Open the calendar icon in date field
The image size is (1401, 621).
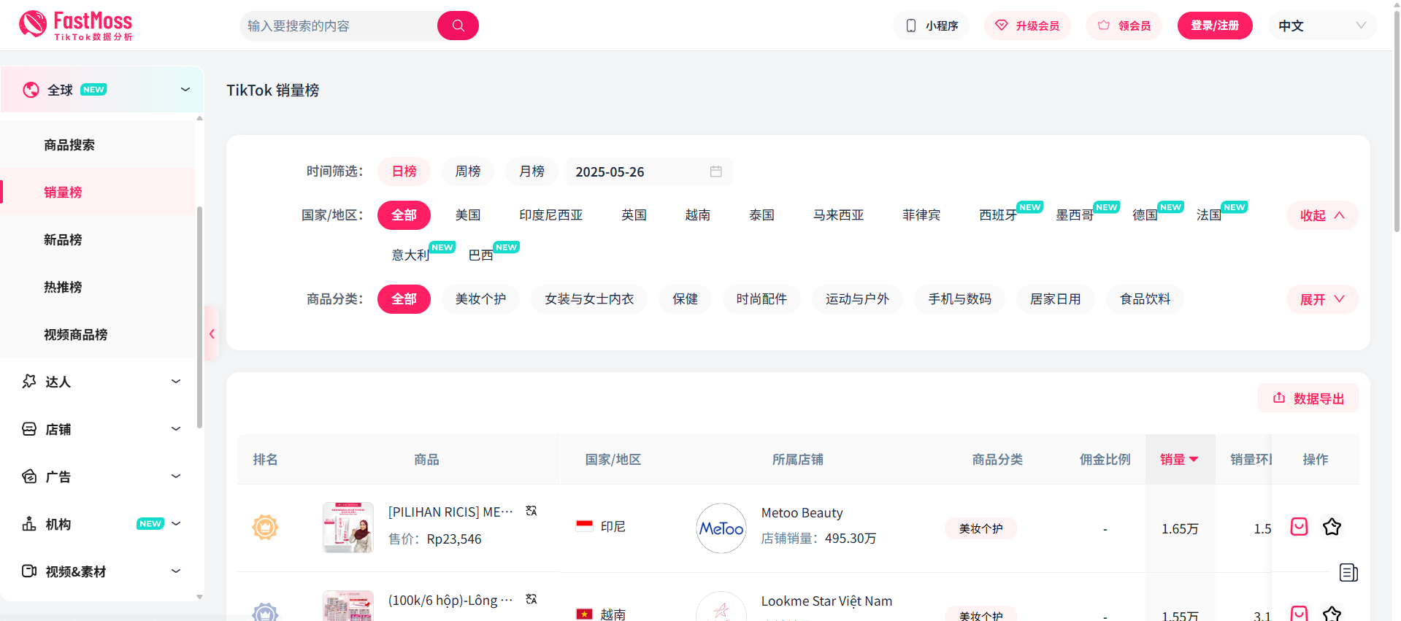click(715, 171)
